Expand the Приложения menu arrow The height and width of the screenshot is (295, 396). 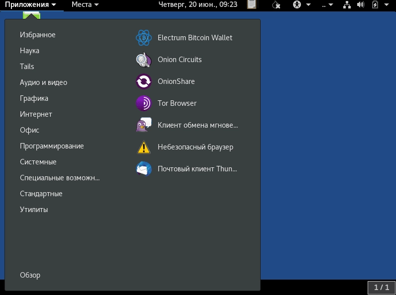53,5
